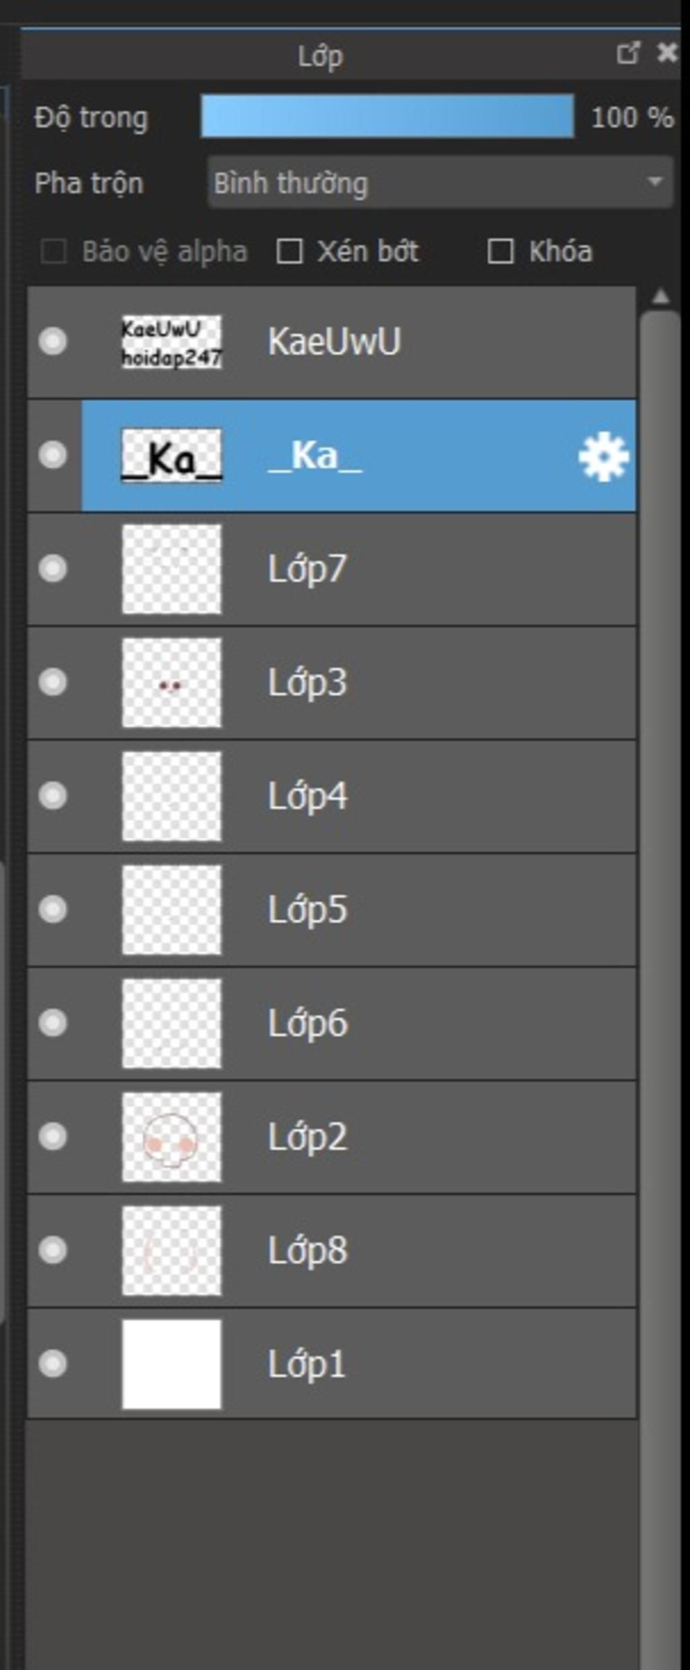Hide the Lớp2 layer
This screenshot has width=690, height=1670.
pos(53,1136)
